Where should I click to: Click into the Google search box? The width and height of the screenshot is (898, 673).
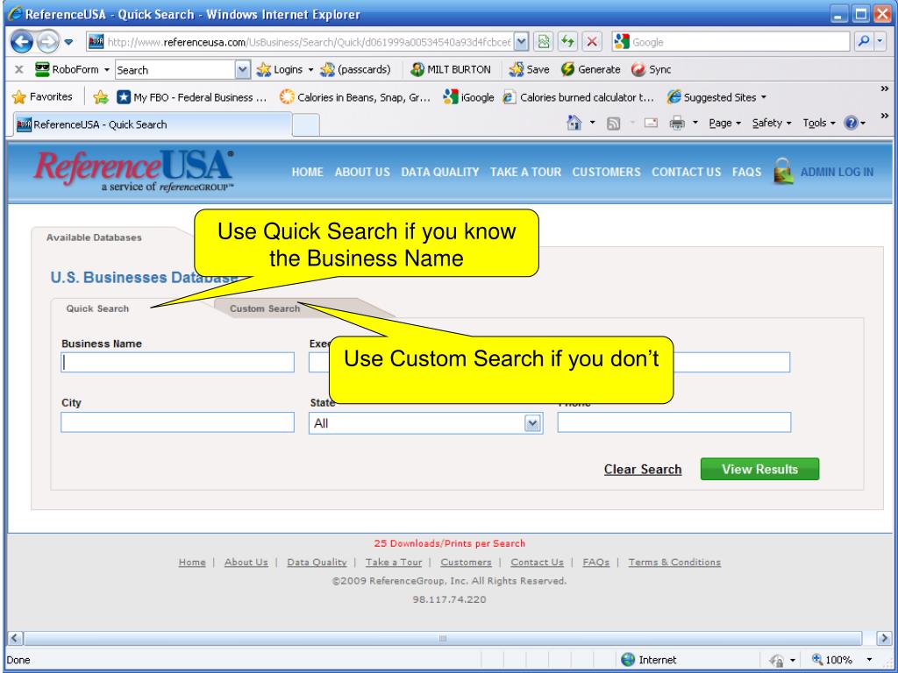point(731,41)
